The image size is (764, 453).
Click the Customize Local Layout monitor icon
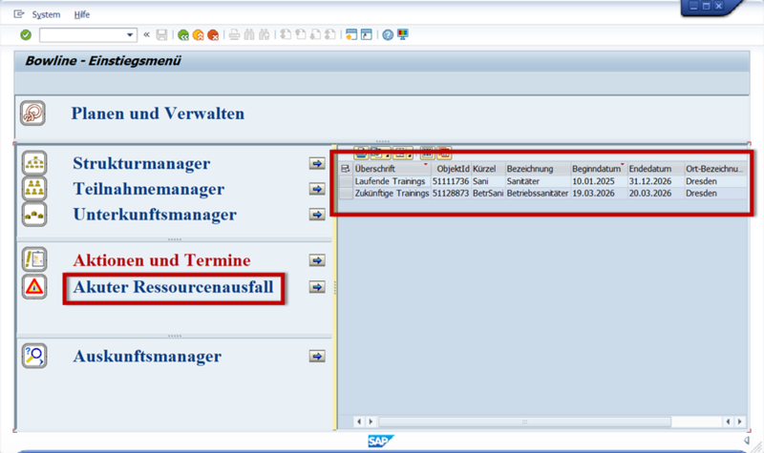[x=403, y=34]
